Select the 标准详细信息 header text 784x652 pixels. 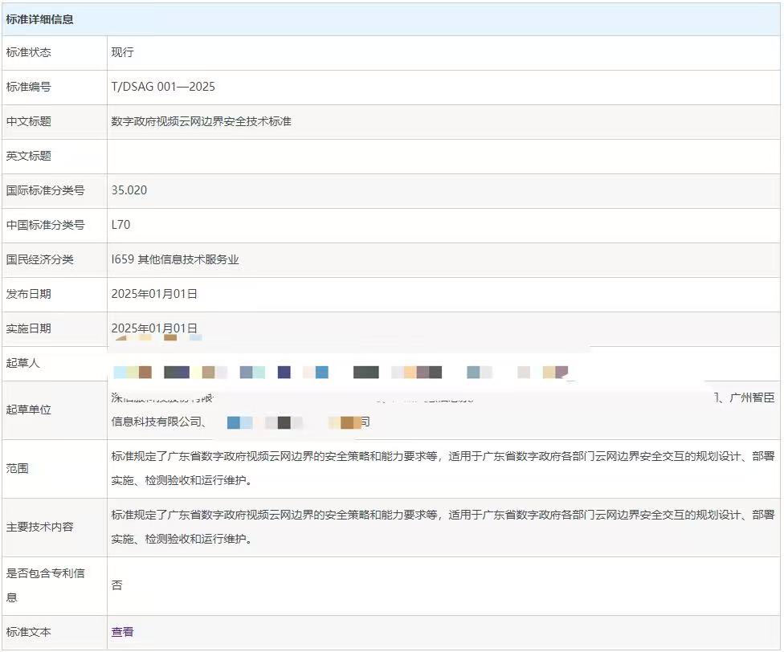coord(39,19)
